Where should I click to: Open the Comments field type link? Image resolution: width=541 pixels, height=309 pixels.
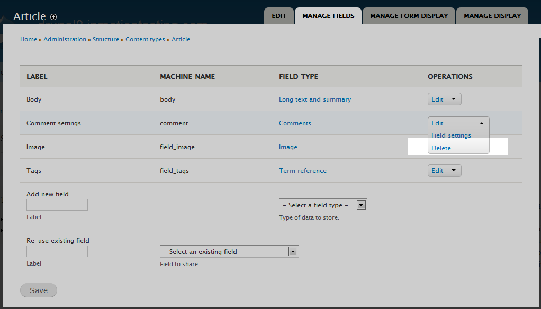coord(295,123)
